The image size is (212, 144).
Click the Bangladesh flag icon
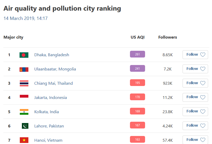coord(24,55)
